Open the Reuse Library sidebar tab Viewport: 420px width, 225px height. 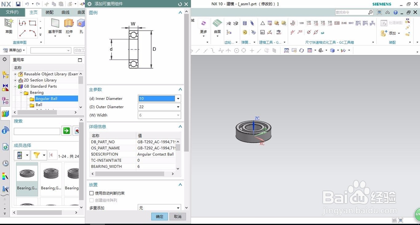[5, 113]
